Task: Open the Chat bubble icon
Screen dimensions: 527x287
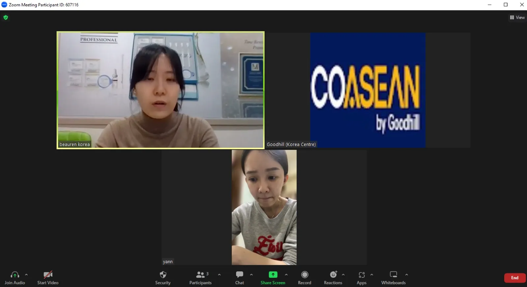Action: pyautogui.click(x=240, y=275)
